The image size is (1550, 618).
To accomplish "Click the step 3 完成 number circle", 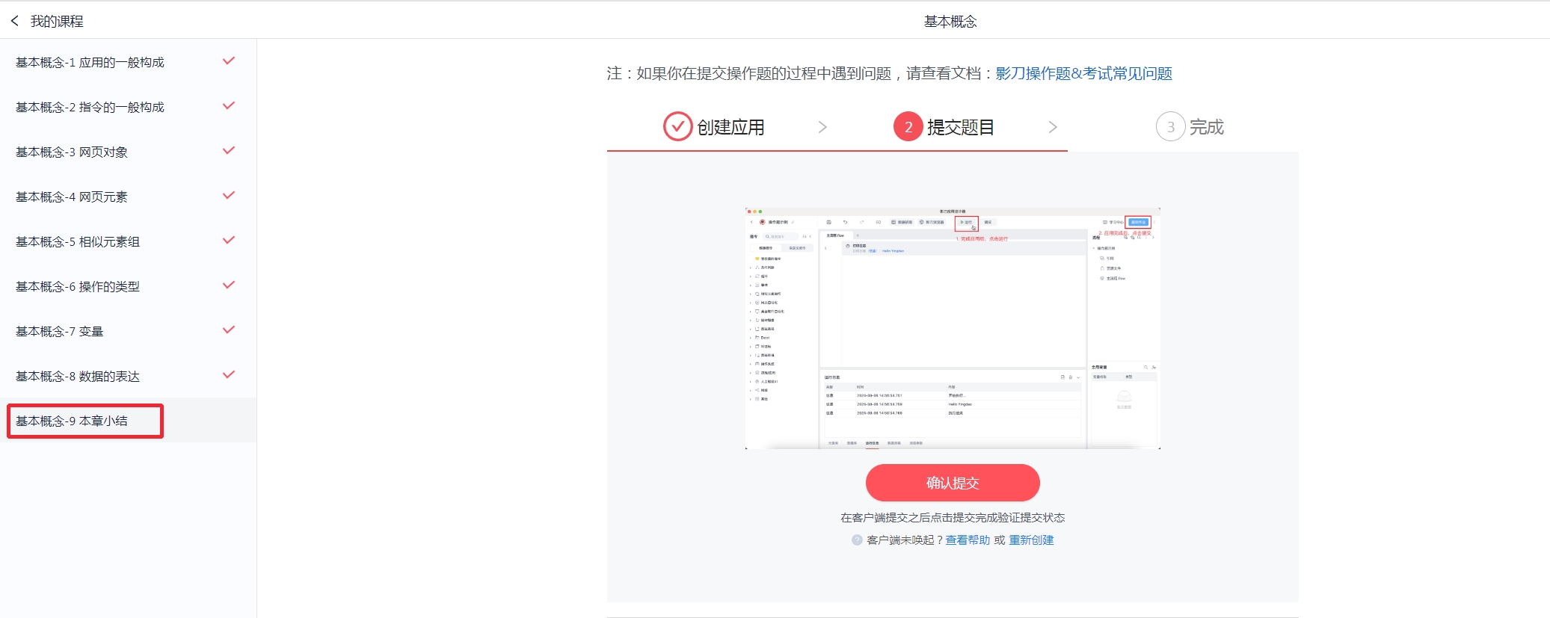I will (1170, 127).
